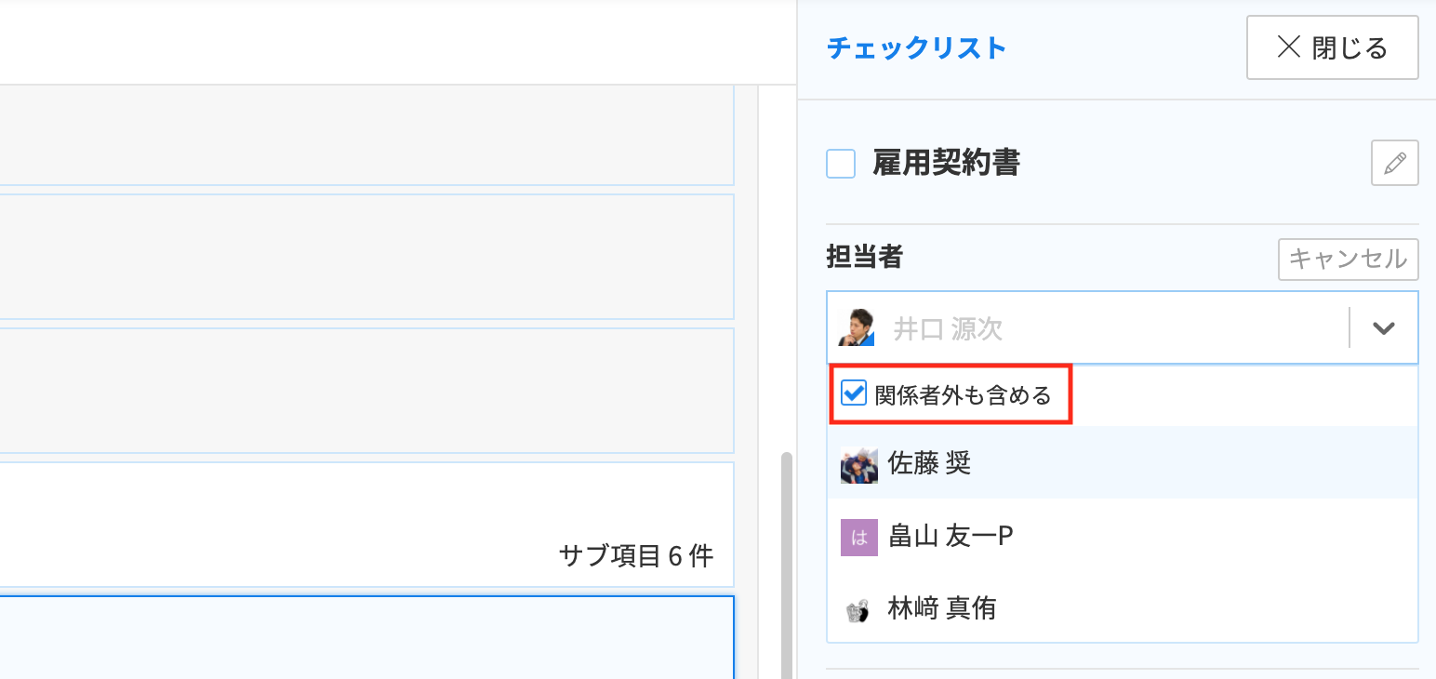Click 林﨑 真侑 avatar icon
This screenshot has height=679, width=1436.
(858, 610)
